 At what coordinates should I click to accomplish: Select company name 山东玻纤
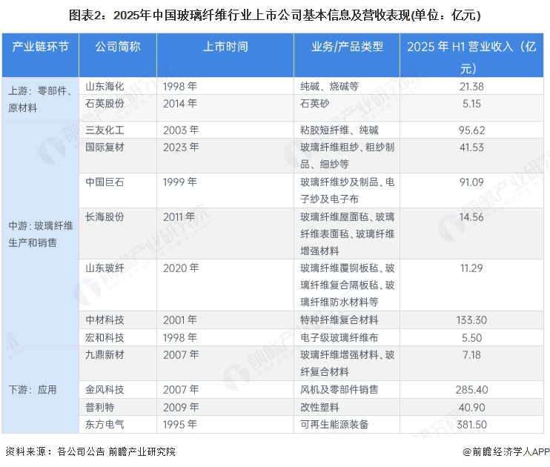coord(105,268)
